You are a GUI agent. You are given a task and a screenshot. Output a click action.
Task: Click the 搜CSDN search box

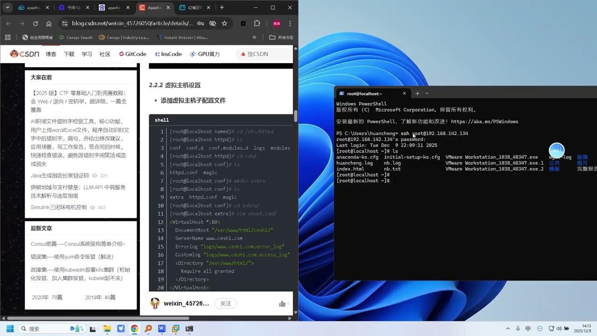click(264, 54)
